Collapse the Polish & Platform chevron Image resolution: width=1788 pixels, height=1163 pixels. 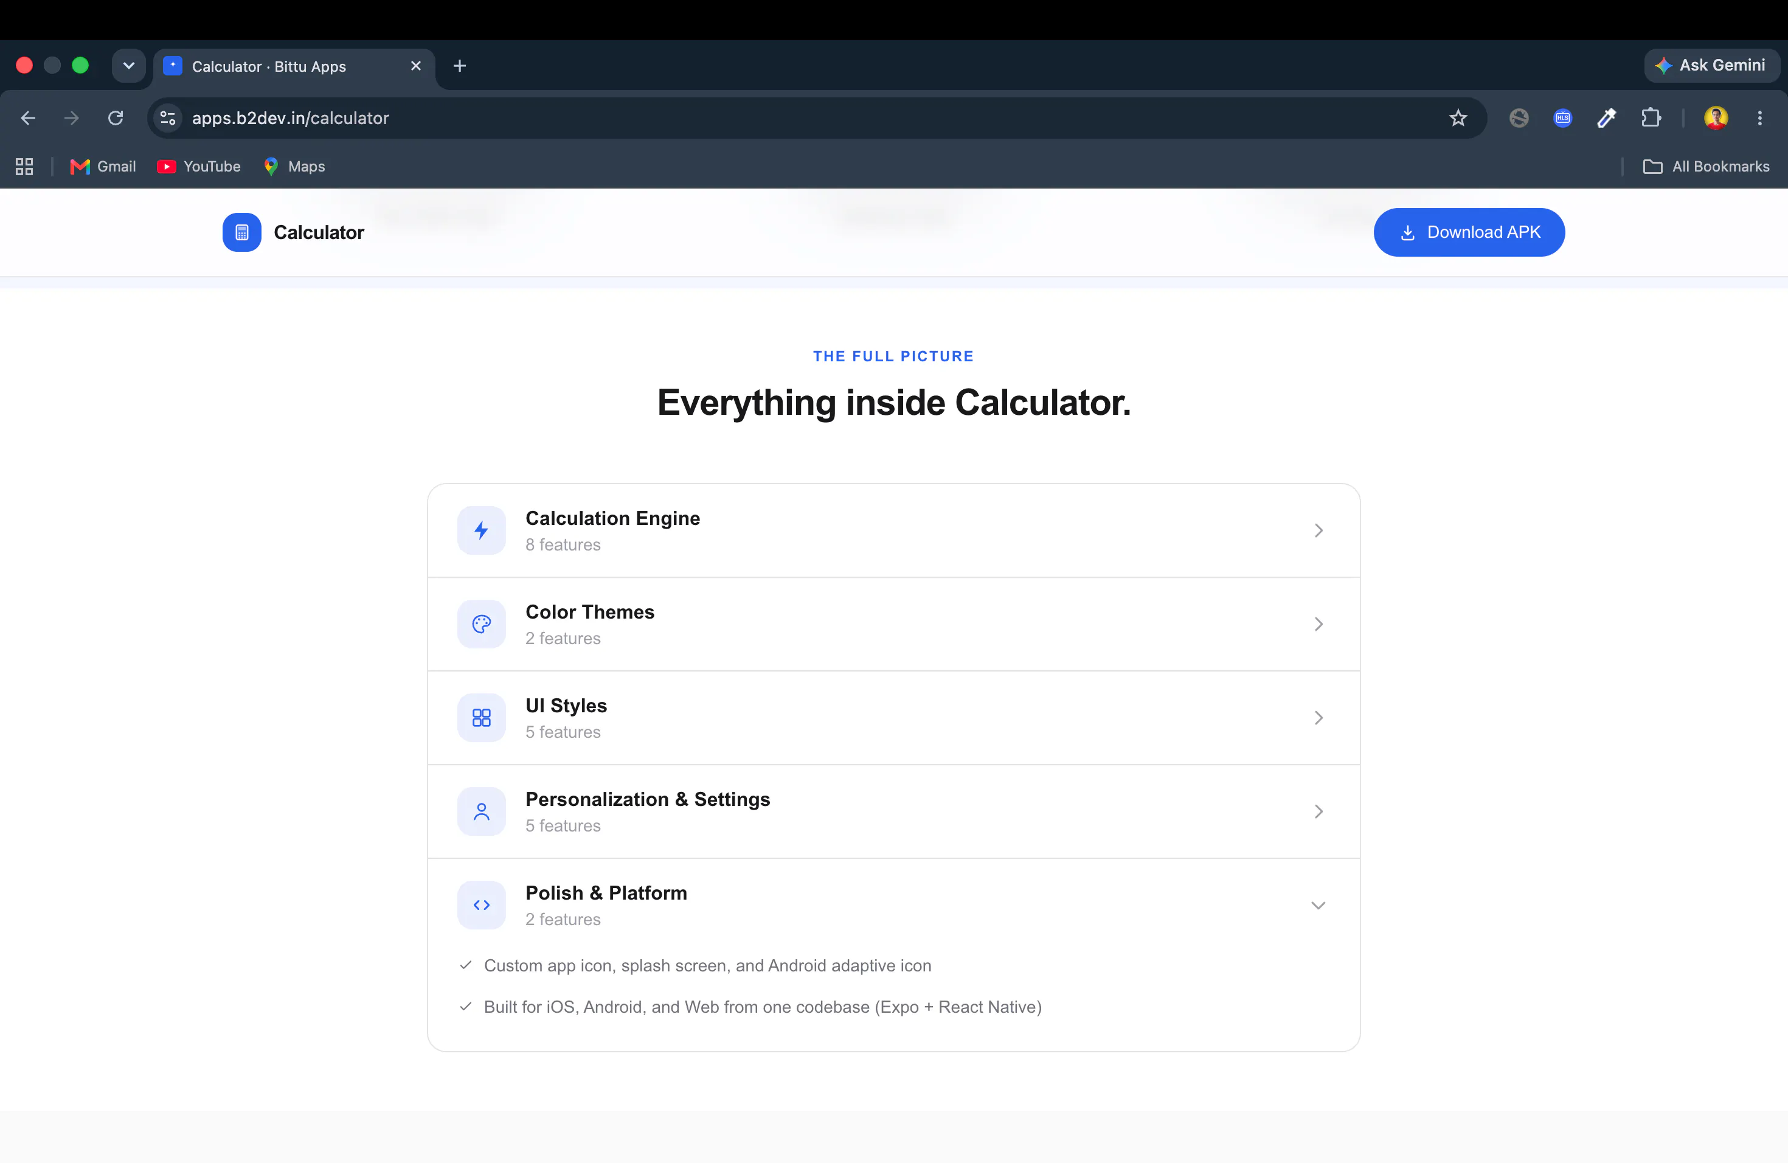coord(1318,905)
